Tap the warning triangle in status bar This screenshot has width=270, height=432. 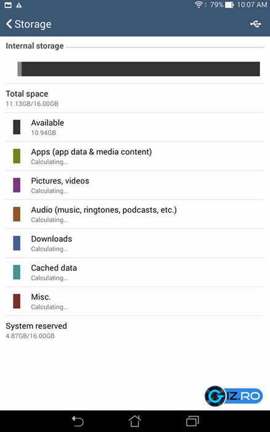pyautogui.click(x=19, y=5)
